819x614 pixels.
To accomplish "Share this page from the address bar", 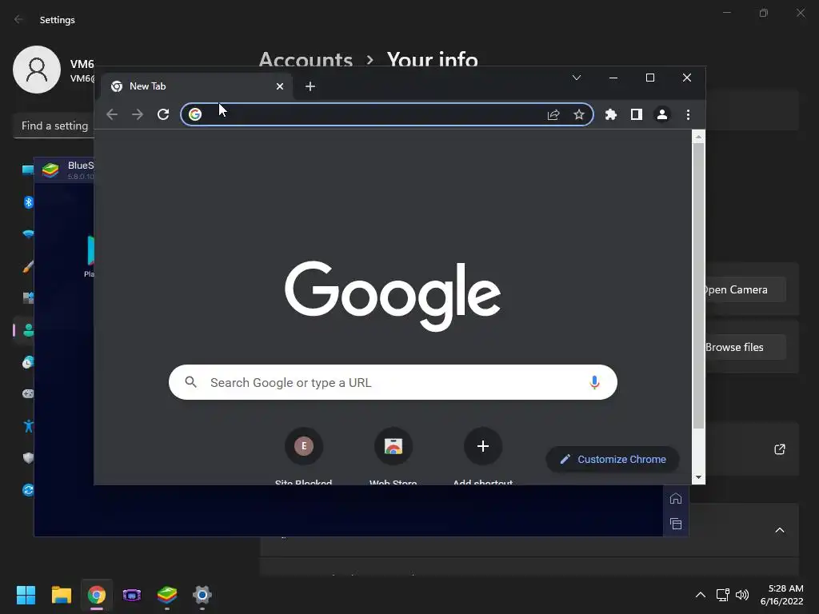I will [x=553, y=114].
